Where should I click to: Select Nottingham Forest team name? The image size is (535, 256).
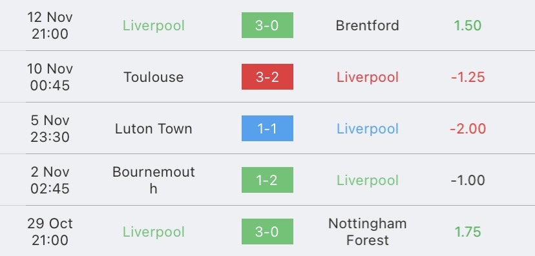point(367,232)
